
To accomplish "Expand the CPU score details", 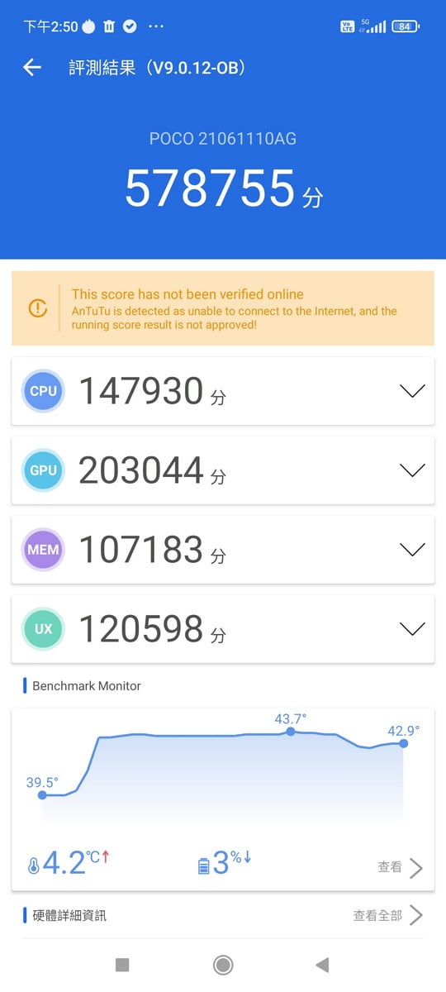I will (x=412, y=391).
